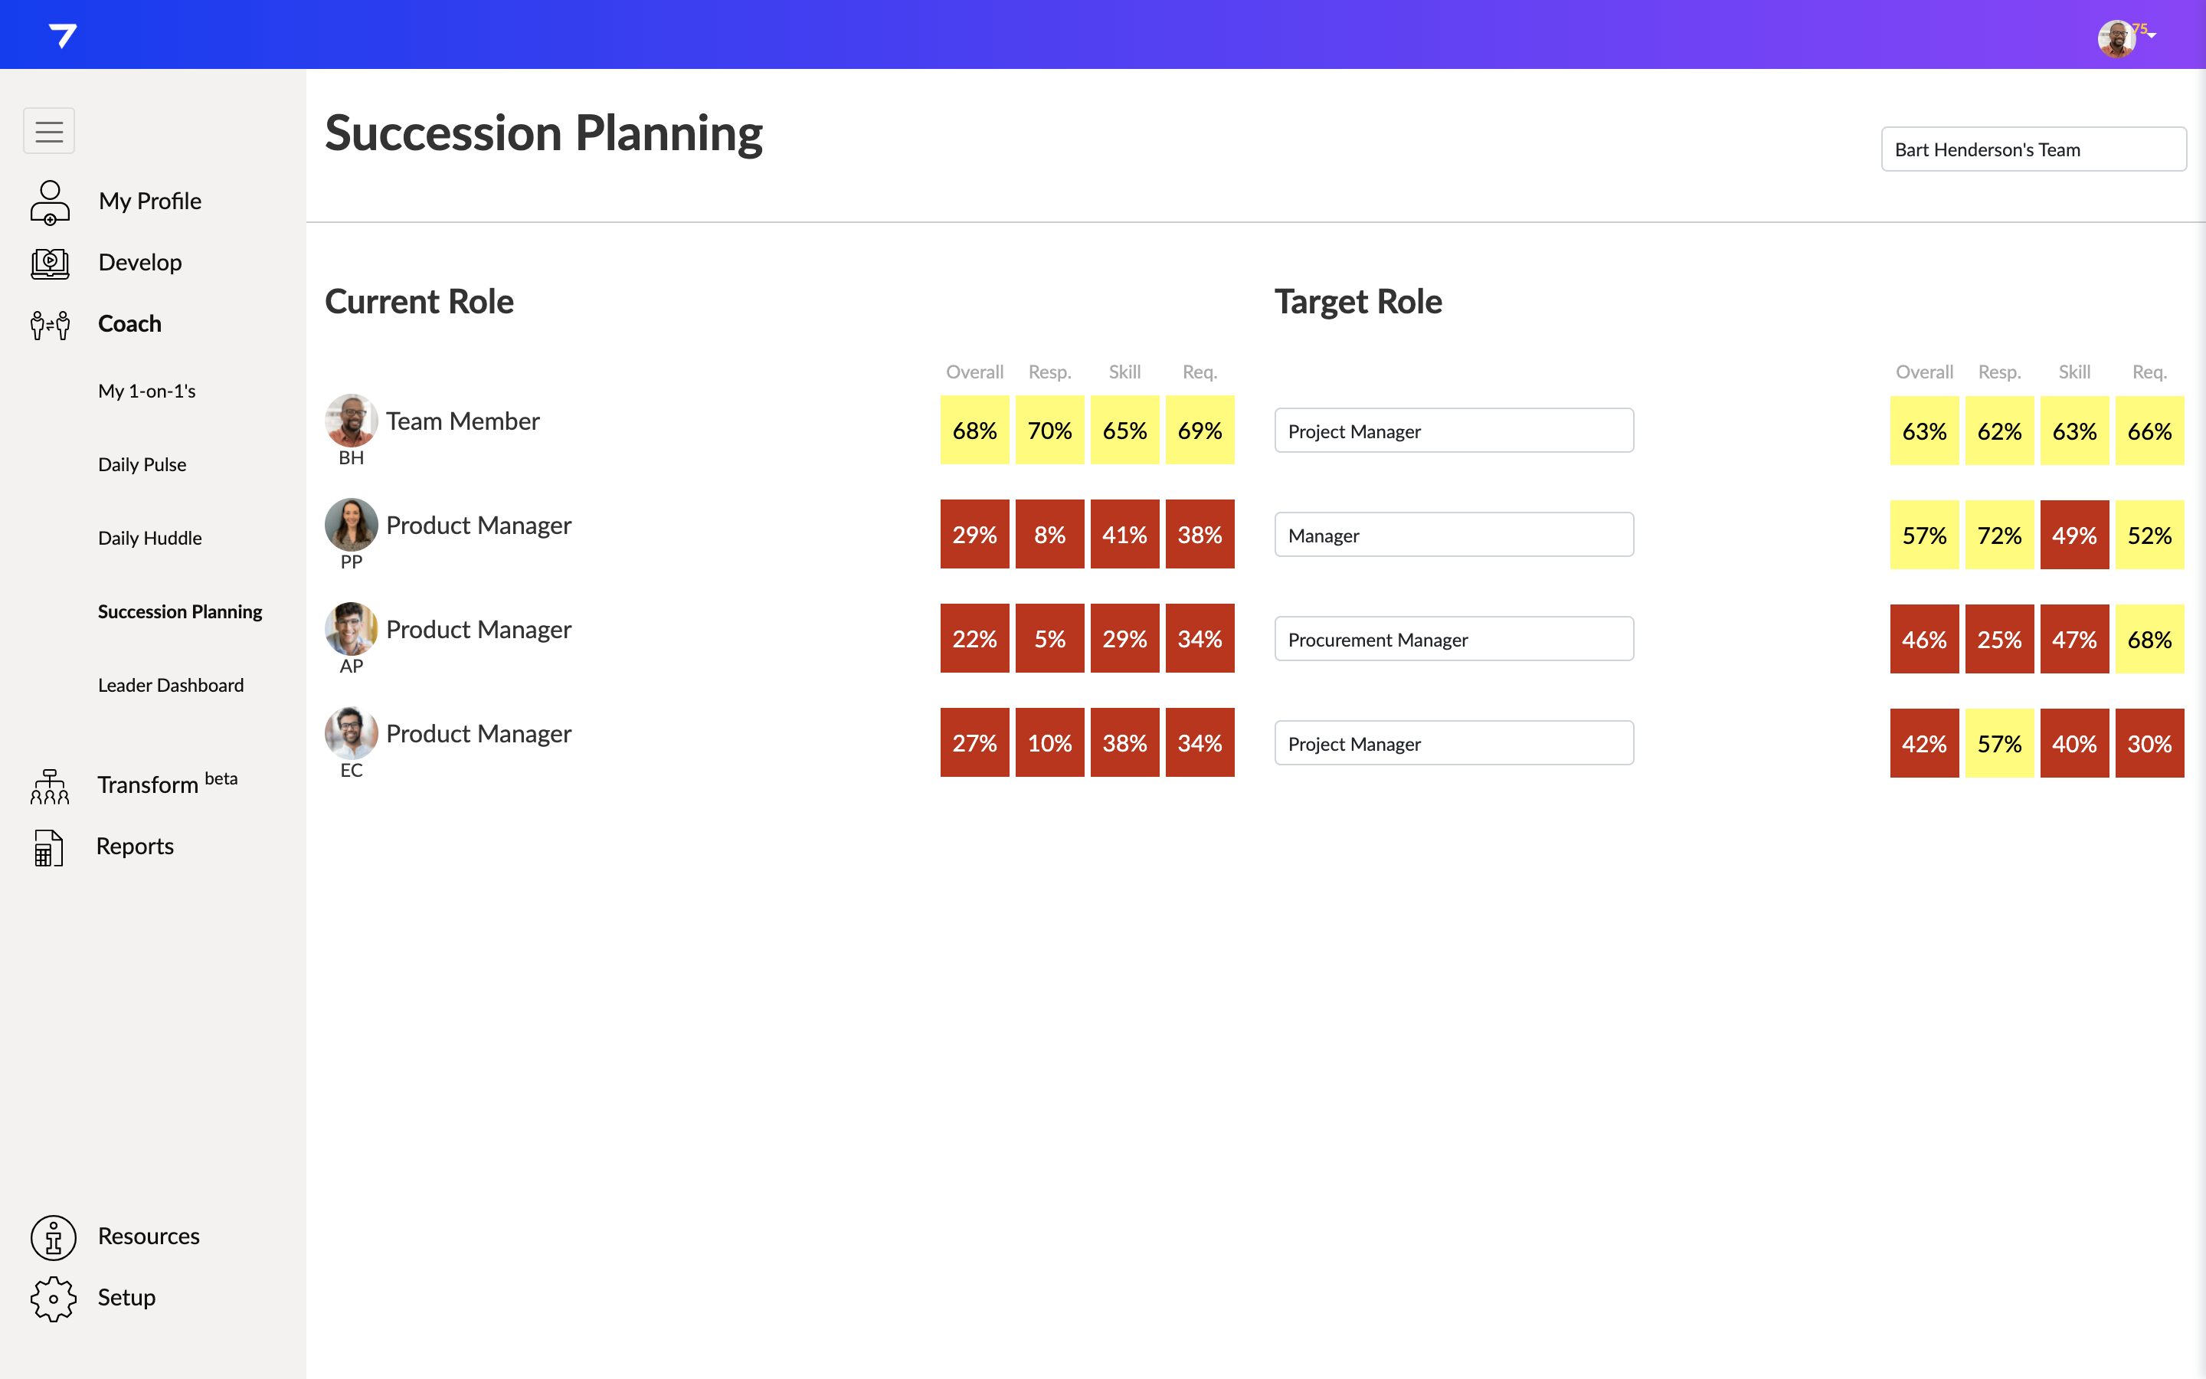This screenshot has width=2206, height=1379.
Task: Go to My 1-on-1's
Action: (x=147, y=391)
